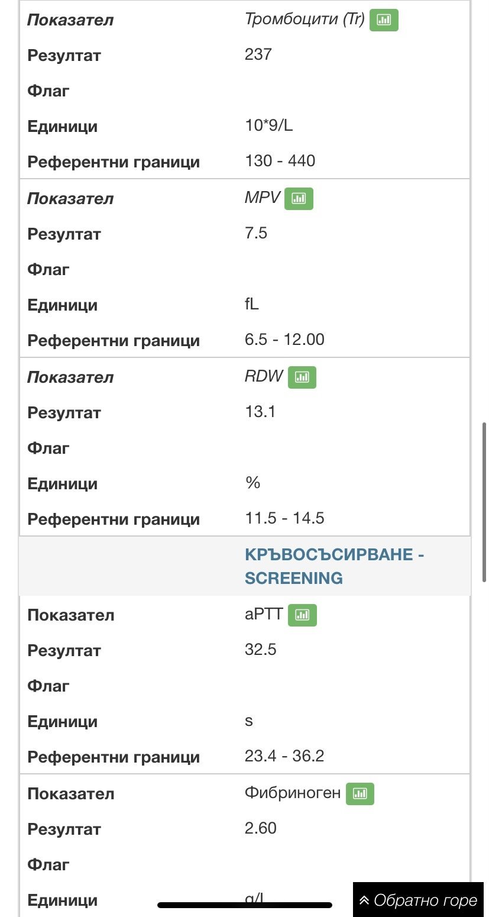Tap the home indicator bar at the bottom
This screenshot has height=917, width=489.
[x=245, y=905]
